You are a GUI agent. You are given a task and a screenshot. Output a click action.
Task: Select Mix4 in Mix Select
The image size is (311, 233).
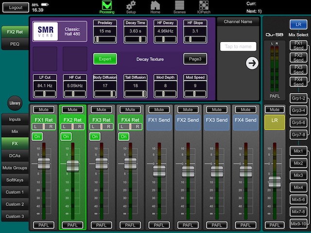coord(298,187)
